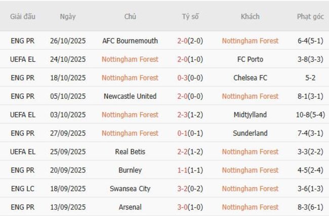Image resolution: width=329 pixels, height=216 pixels.
Task: Select the 10-8(5-4) corner kick stat
Action: (x=310, y=115)
